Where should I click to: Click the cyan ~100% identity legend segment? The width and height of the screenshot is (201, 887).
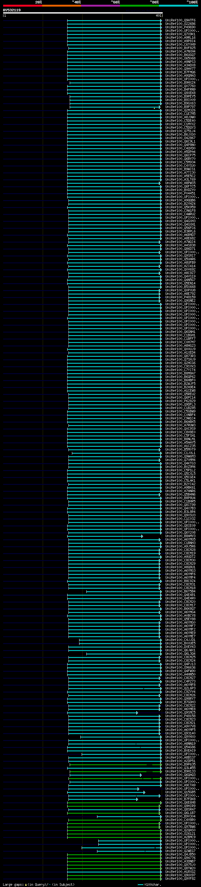click(179, 6)
